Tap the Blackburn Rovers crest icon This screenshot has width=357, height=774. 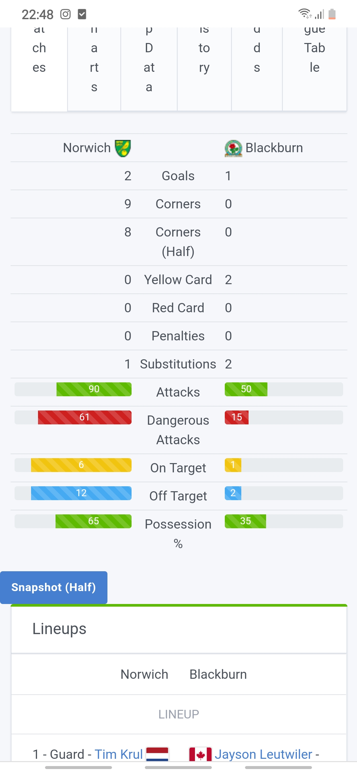(233, 148)
